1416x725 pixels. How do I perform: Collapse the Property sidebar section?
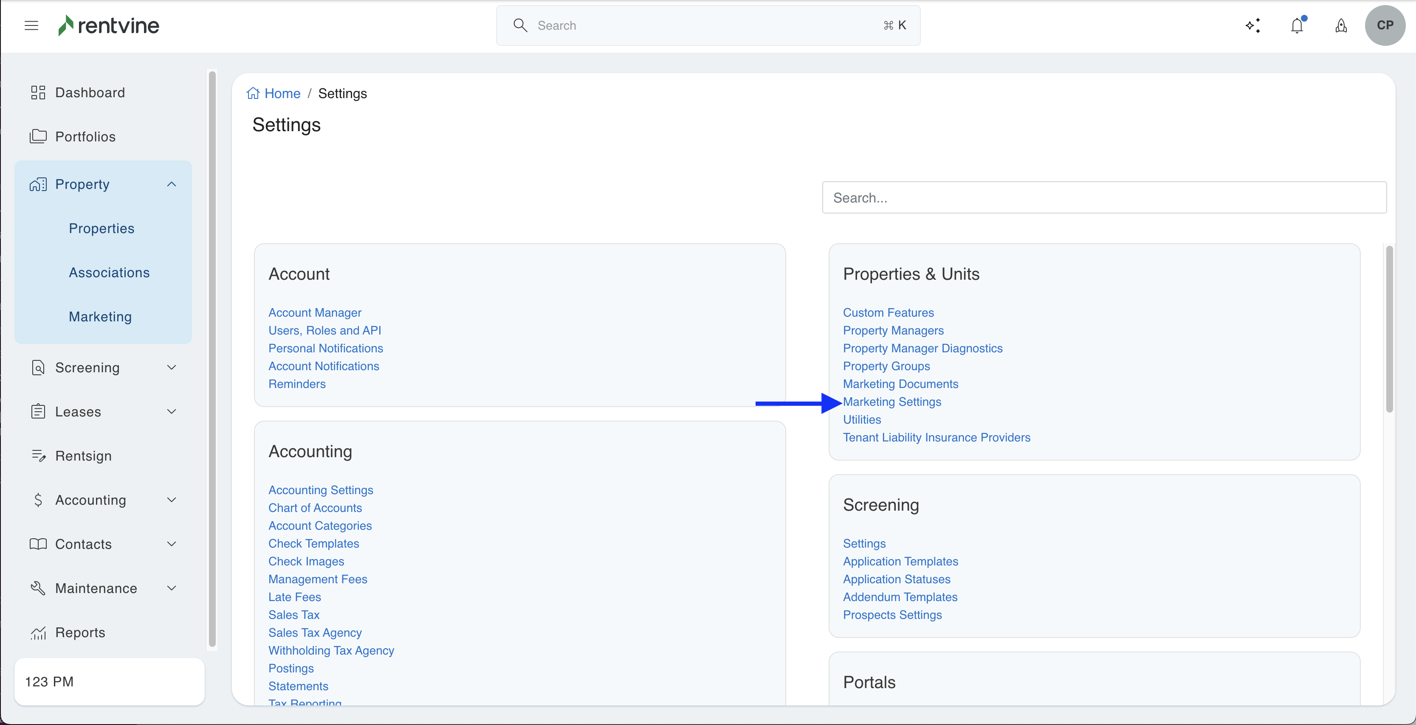click(172, 185)
